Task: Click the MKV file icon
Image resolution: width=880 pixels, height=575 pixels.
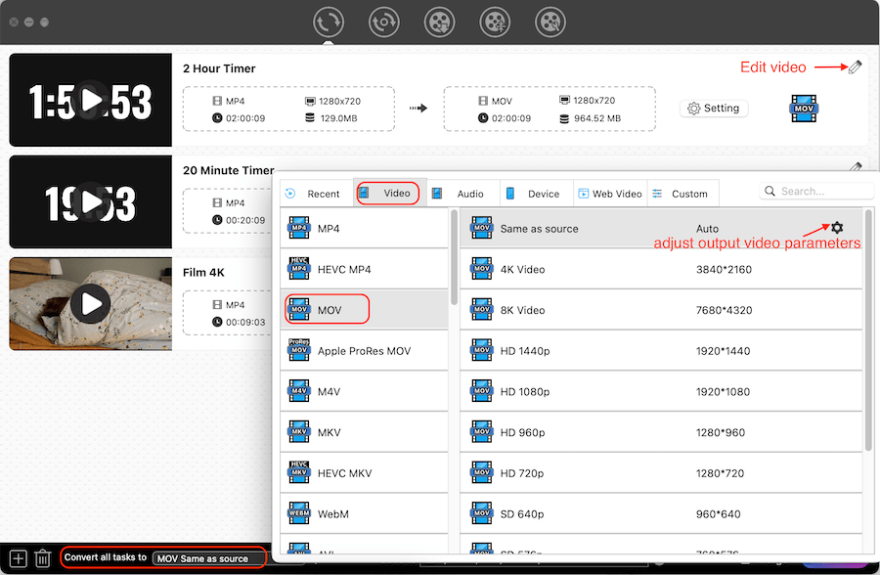Action: click(x=298, y=432)
